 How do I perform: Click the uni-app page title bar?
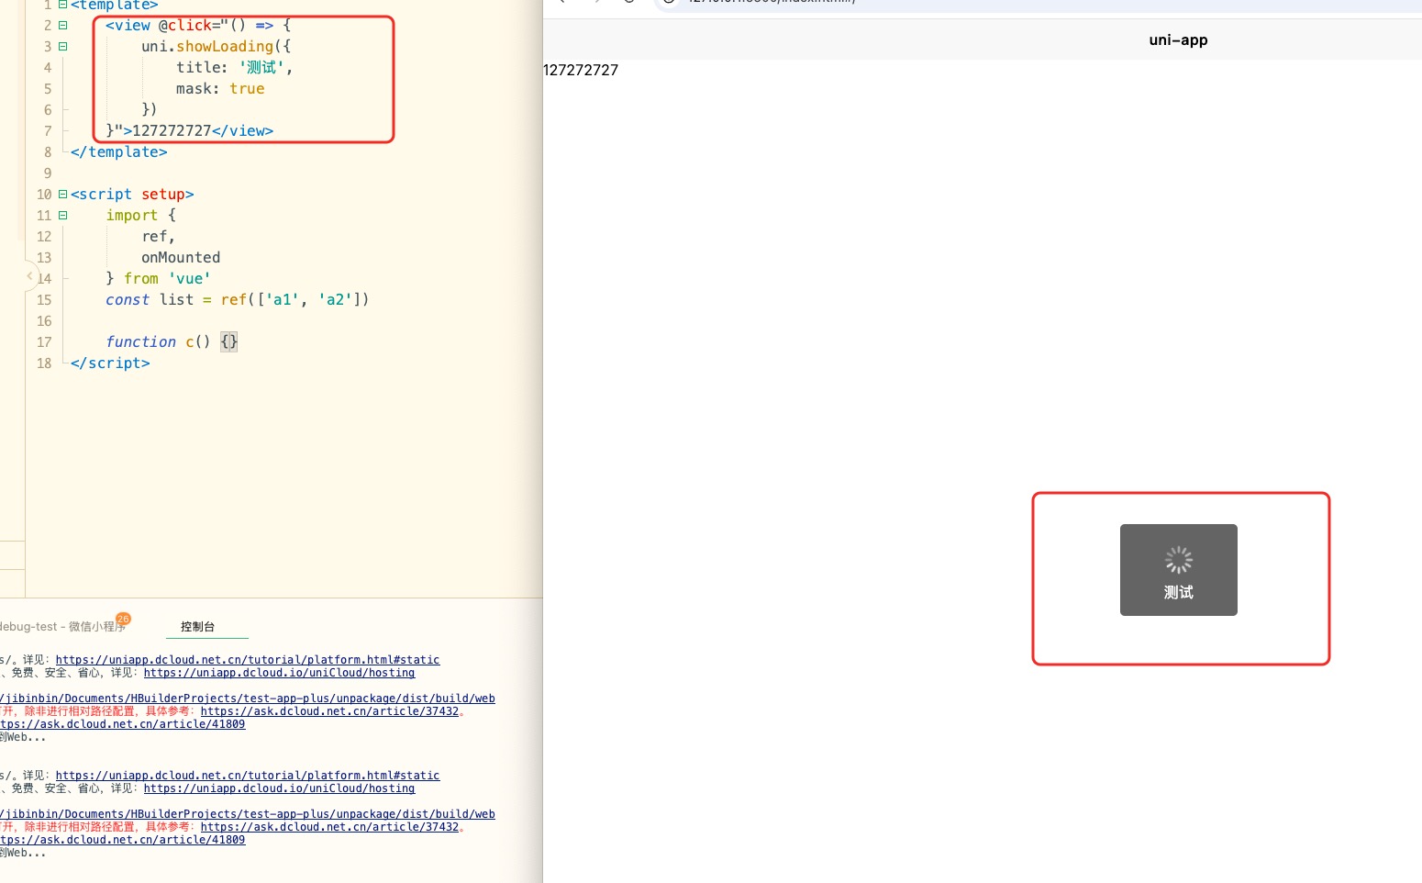tap(1178, 39)
